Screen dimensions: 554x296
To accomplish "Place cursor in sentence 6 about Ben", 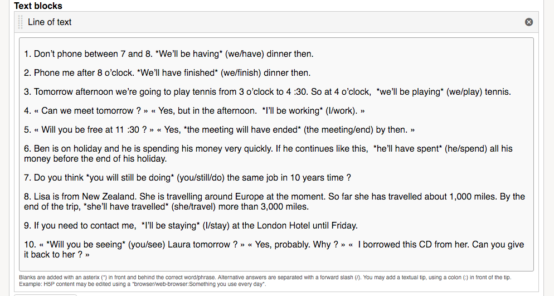I will pos(268,153).
